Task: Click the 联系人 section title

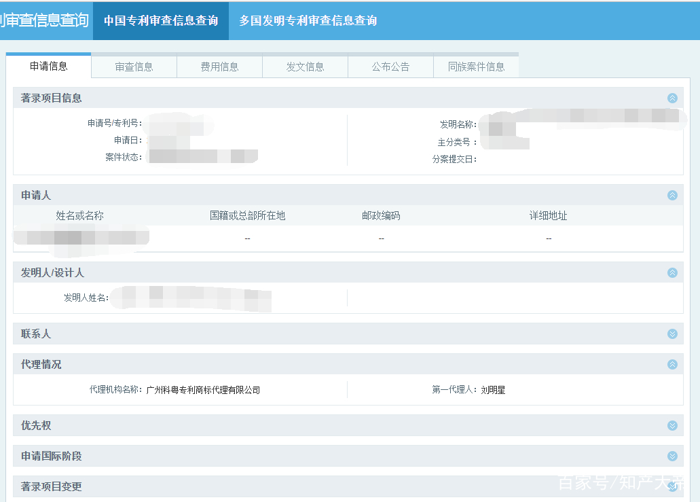Action: tap(36, 334)
